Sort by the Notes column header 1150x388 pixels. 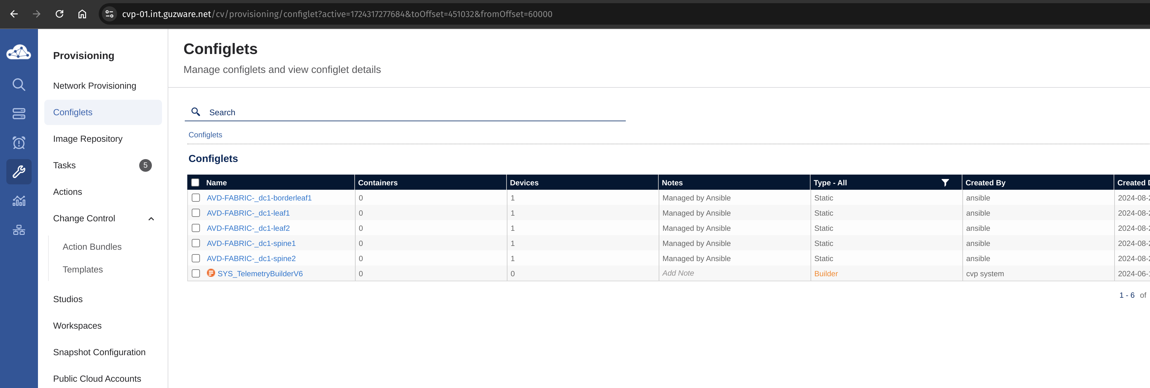[x=672, y=183]
